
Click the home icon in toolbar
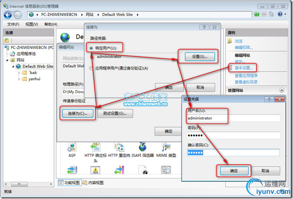click(x=271, y=14)
